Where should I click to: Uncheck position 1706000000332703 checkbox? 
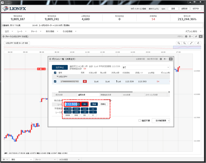(x=55, y=81)
